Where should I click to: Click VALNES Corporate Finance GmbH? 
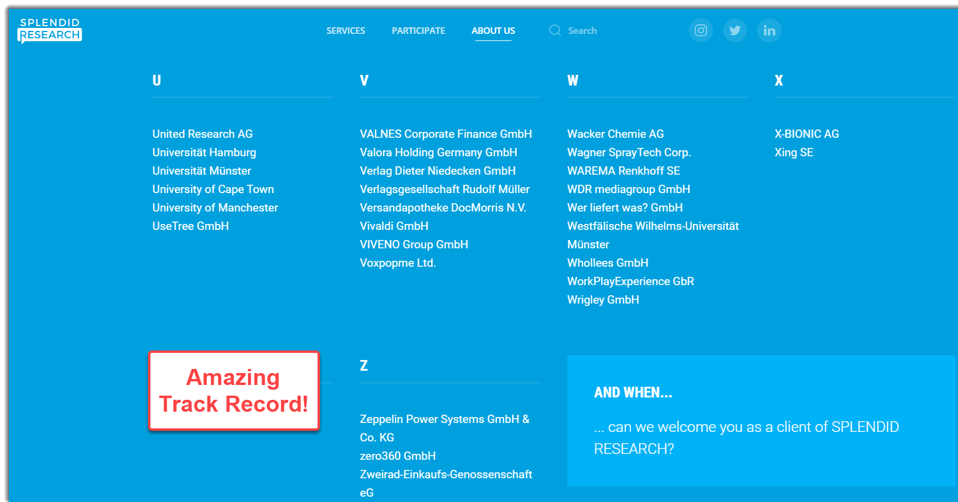445,134
